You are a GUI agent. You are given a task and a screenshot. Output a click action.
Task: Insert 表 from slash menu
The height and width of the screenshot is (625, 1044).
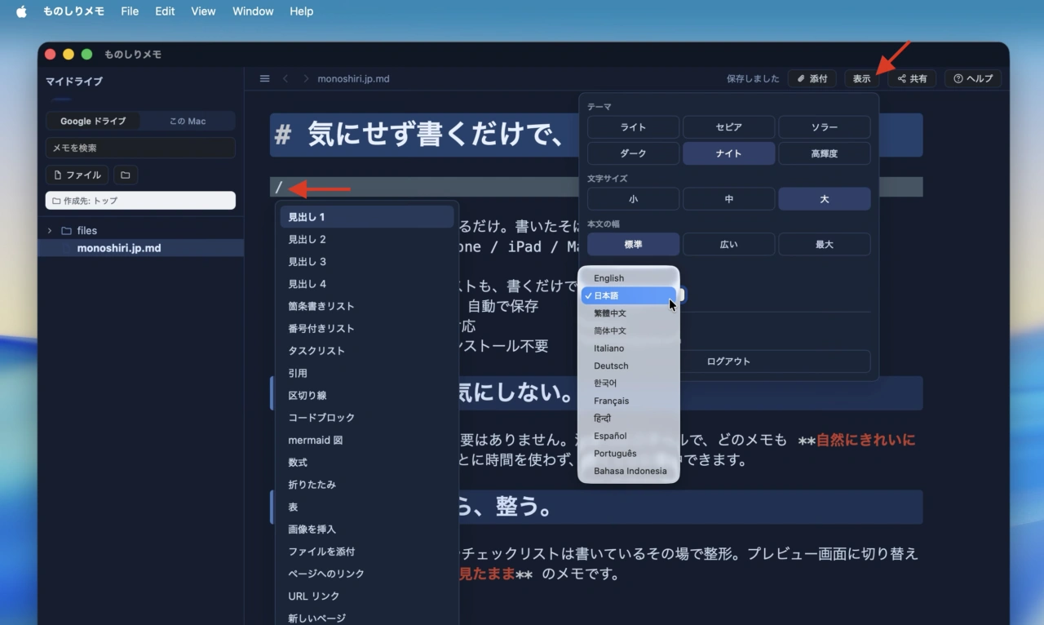[367, 507]
